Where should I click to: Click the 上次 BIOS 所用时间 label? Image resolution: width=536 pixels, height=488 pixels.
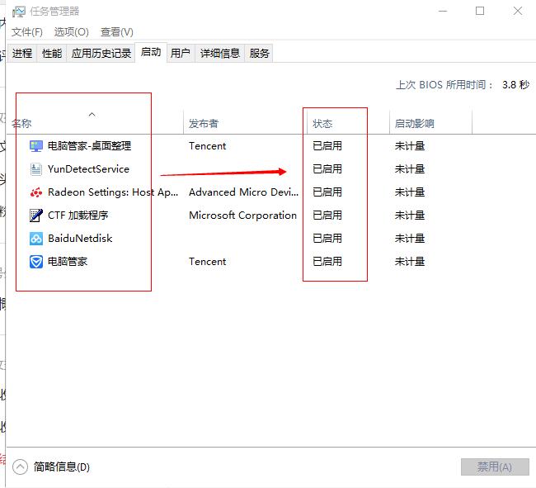pyautogui.click(x=444, y=85)
